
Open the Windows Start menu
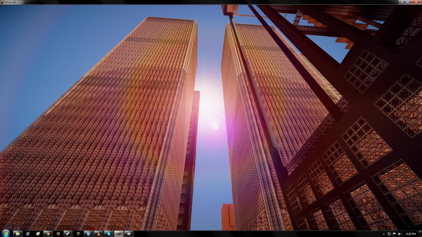click(x=6, y=234)
